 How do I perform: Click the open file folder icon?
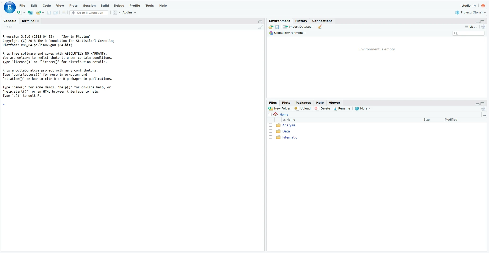coord(39,13)
